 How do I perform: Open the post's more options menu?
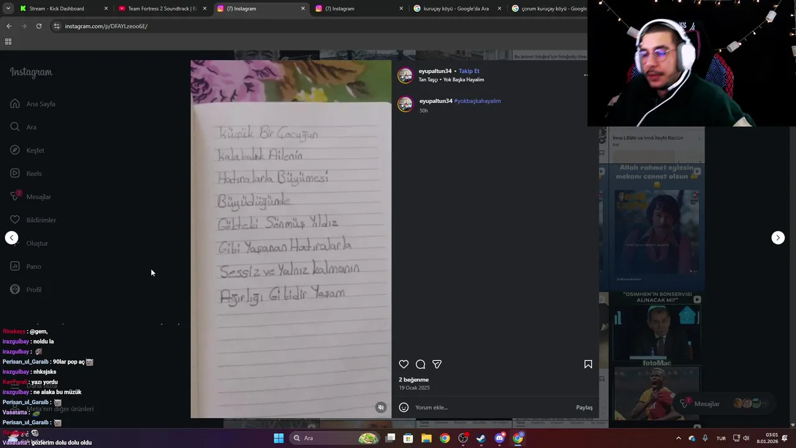click(585, 75)
